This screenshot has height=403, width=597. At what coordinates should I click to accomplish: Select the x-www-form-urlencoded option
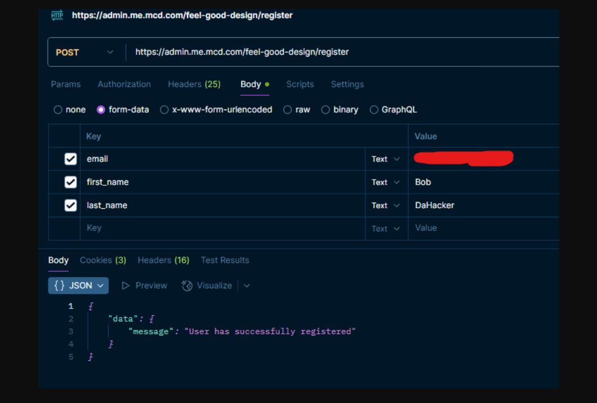tap(164, 110)
